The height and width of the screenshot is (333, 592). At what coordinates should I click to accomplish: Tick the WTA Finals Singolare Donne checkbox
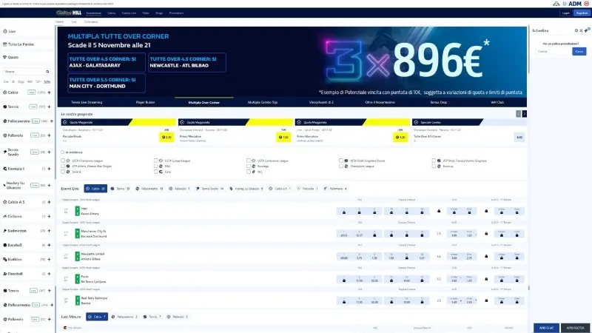pyautogui.click(x=341, y=161)
